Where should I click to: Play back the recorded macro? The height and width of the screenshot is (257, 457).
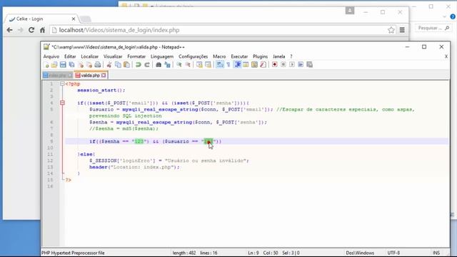[x=292, y=65]
